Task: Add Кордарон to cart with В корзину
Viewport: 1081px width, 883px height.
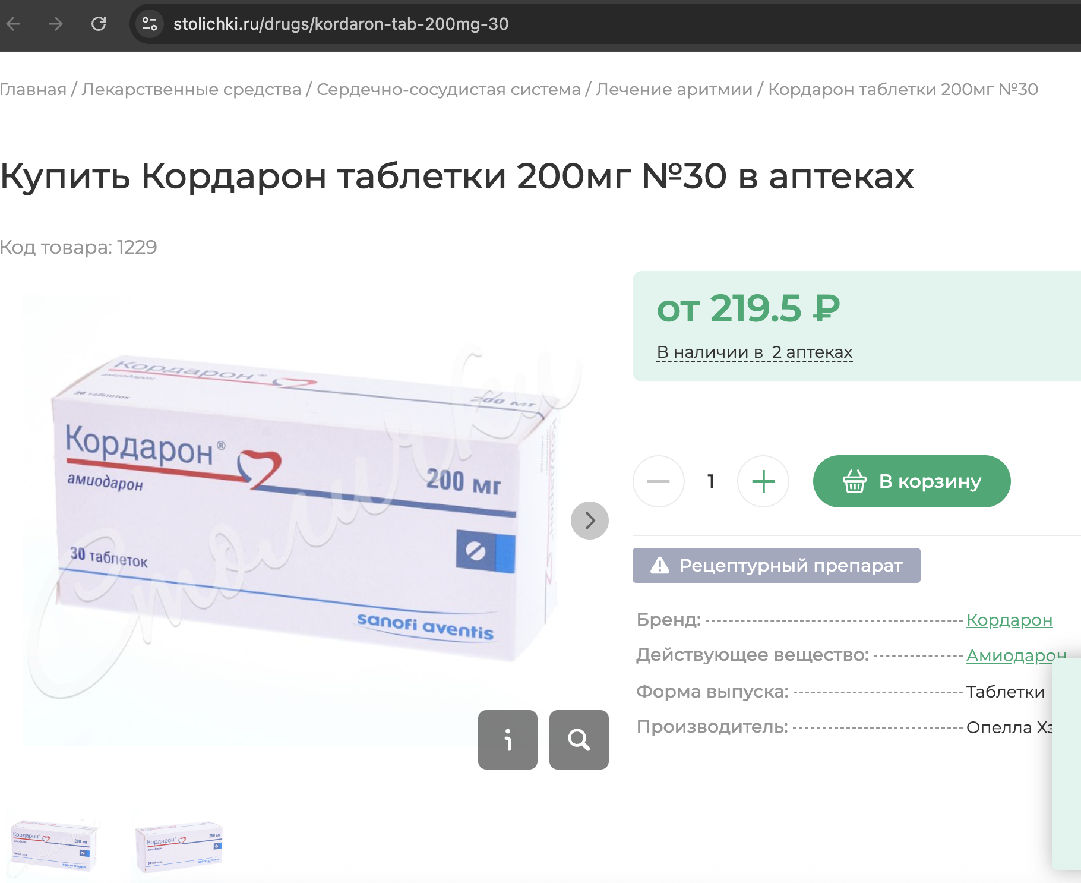Action: (x=912, y=481)
